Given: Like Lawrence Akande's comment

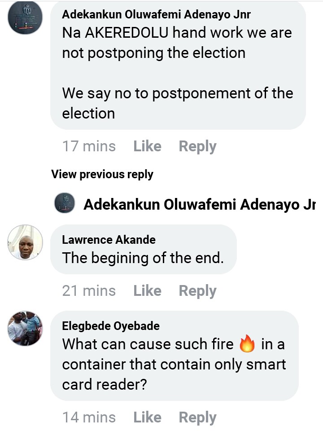Looking at the screenshot, I should point(147,291).
